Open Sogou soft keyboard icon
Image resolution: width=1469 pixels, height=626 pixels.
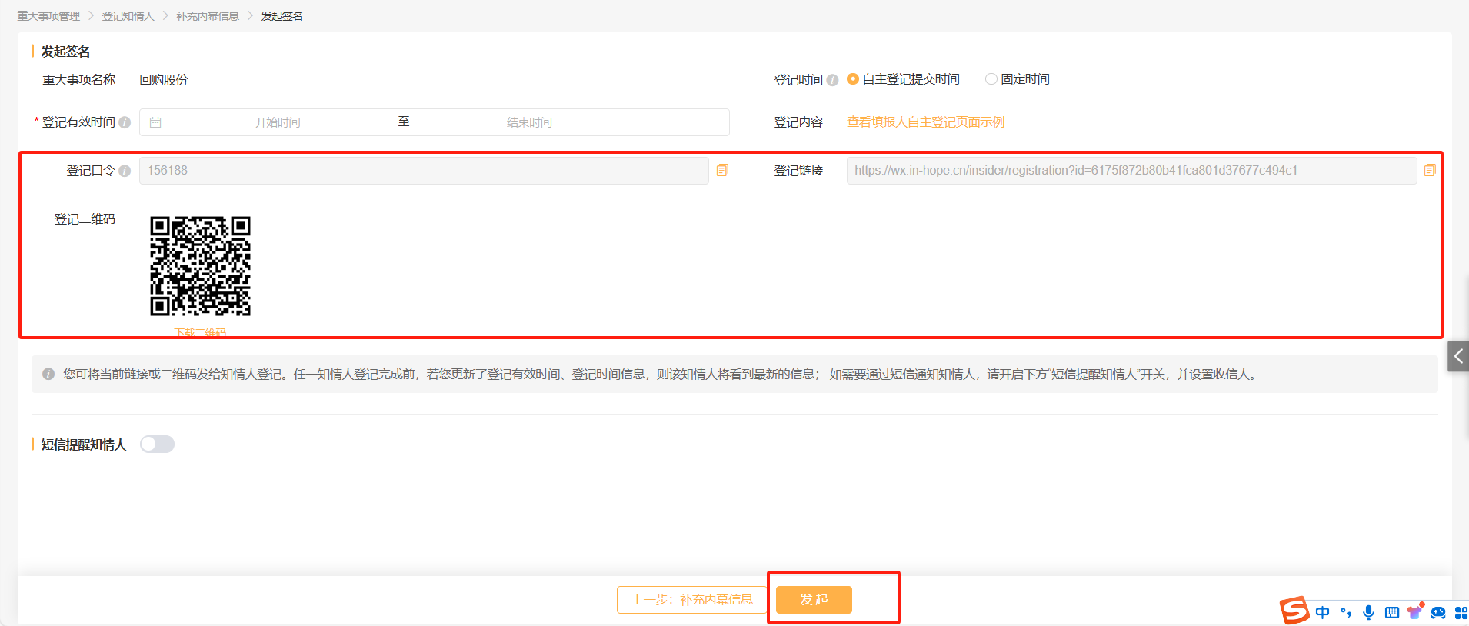tap(1392, 612)
